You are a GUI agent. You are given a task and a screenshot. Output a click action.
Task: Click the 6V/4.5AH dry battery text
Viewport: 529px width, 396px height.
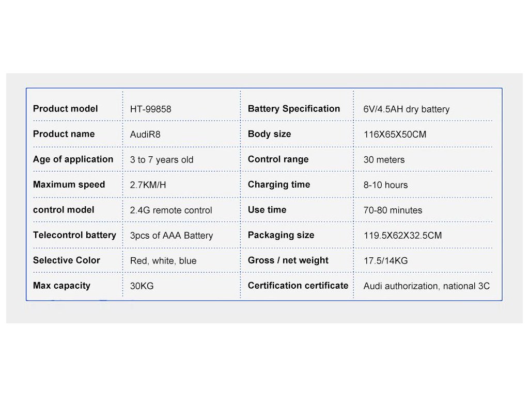(407, 109)
